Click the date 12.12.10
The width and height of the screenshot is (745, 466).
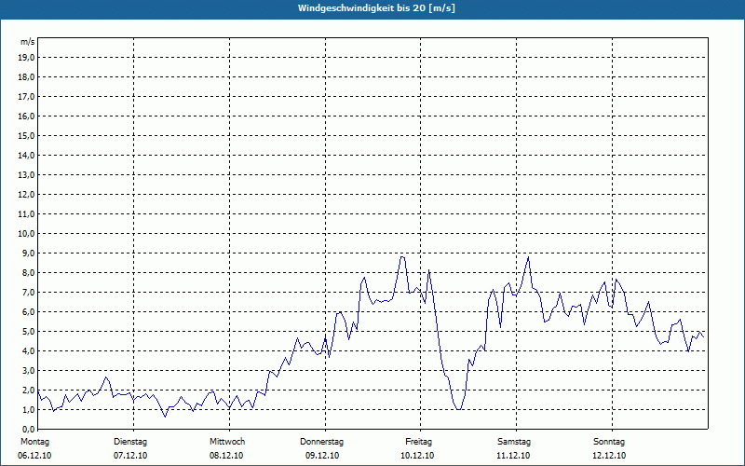pos(609,456)
